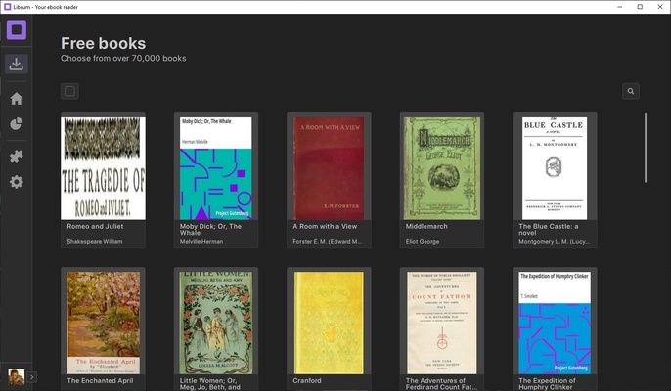Open the Settings gear icon

click(x=17, y=182)
